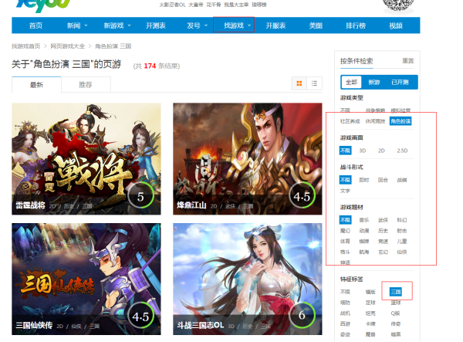
Task: Select 不限 under 游戏画面
Action: [x=345, y=151]
